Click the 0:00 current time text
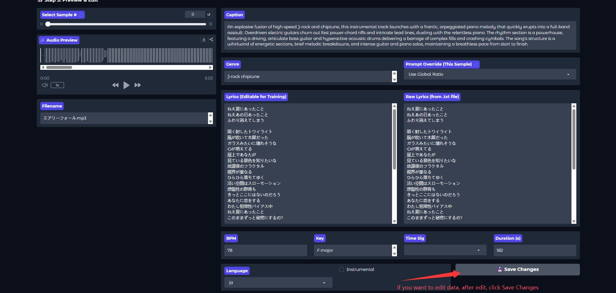616x293 pixels. [45, 78]
